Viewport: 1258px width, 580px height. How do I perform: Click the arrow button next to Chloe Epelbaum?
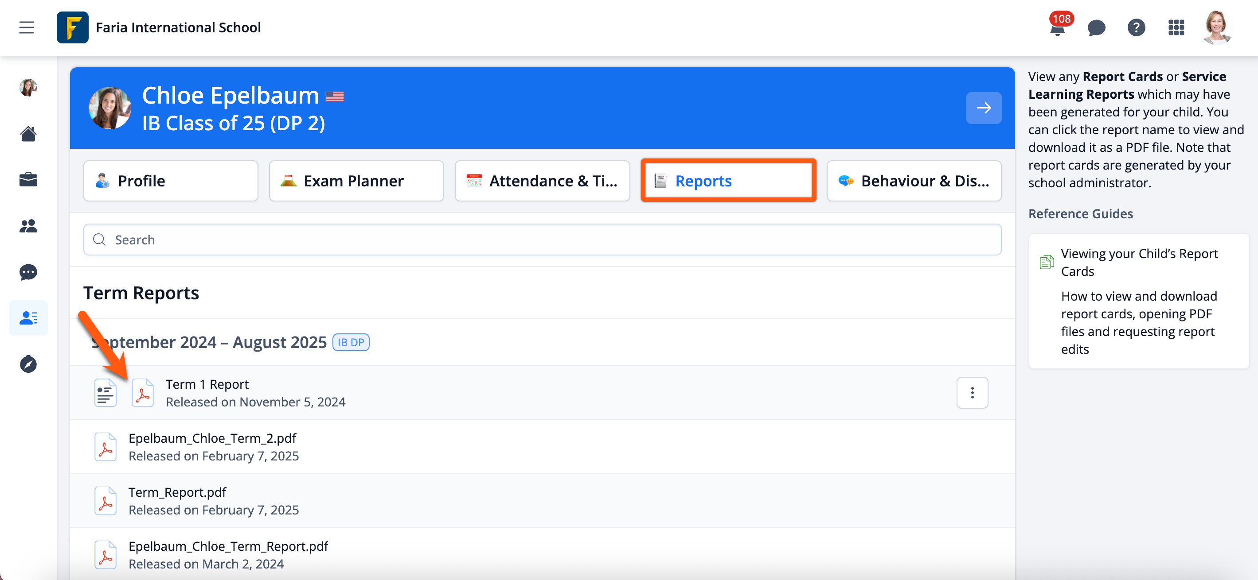pyautogui.click(x=984, y=108)
